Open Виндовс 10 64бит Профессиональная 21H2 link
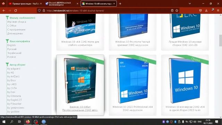The height and width of the screenshot is (125, 222). 80,108
